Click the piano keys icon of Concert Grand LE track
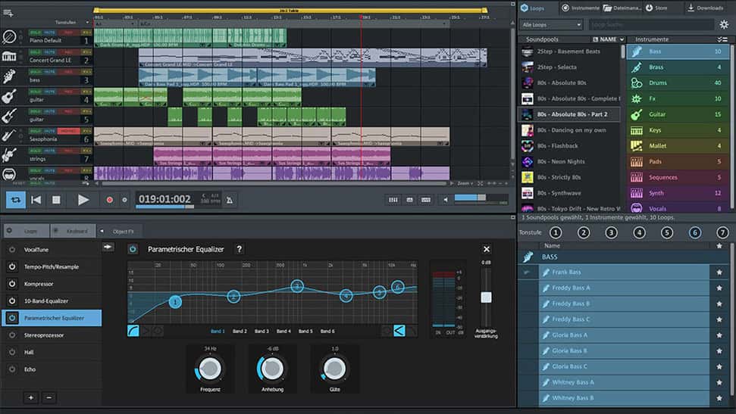 [9, 57]
